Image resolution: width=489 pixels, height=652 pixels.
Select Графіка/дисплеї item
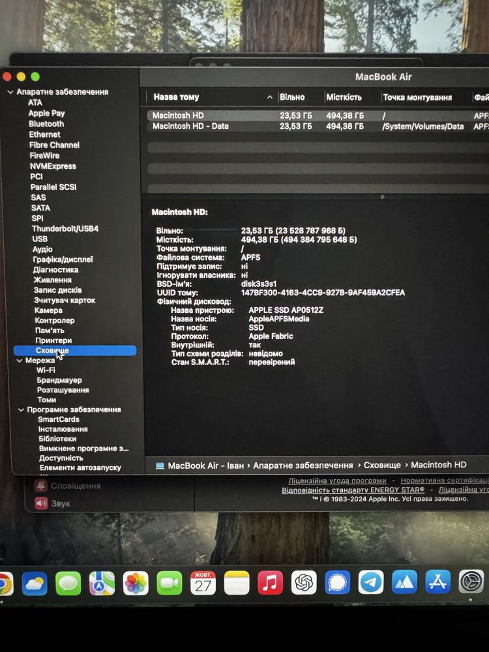click(x=63, y=259)
